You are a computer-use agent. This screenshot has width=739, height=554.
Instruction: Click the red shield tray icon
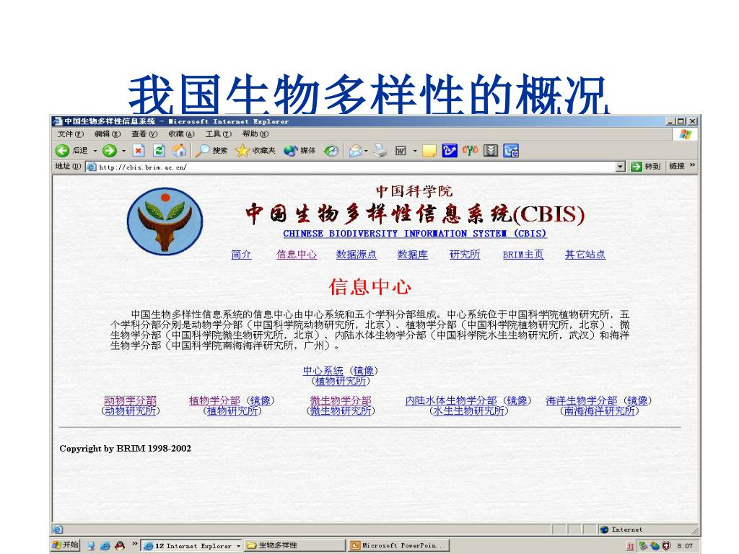coord(666,545)
